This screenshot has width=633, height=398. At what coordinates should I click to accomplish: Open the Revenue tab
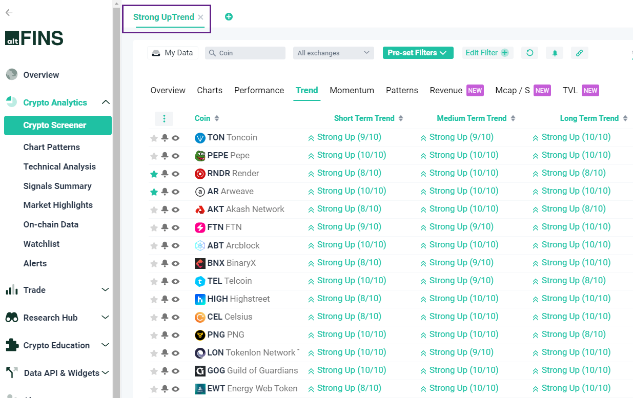point(456,90)
